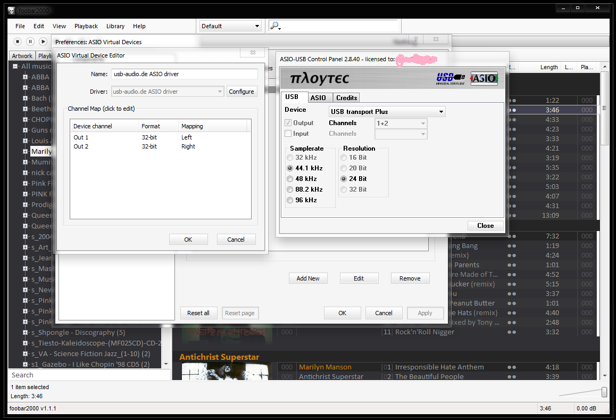This screenshot has width=616, height=420.
Task: Open the Help menu
Action: click(139, 26)
